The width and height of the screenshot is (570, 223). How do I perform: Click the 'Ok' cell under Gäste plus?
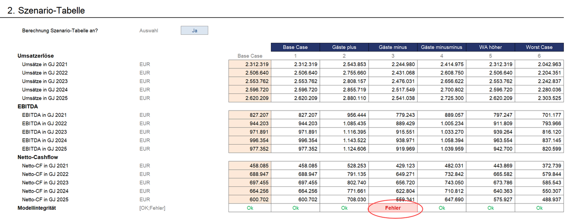click(344, 208)
